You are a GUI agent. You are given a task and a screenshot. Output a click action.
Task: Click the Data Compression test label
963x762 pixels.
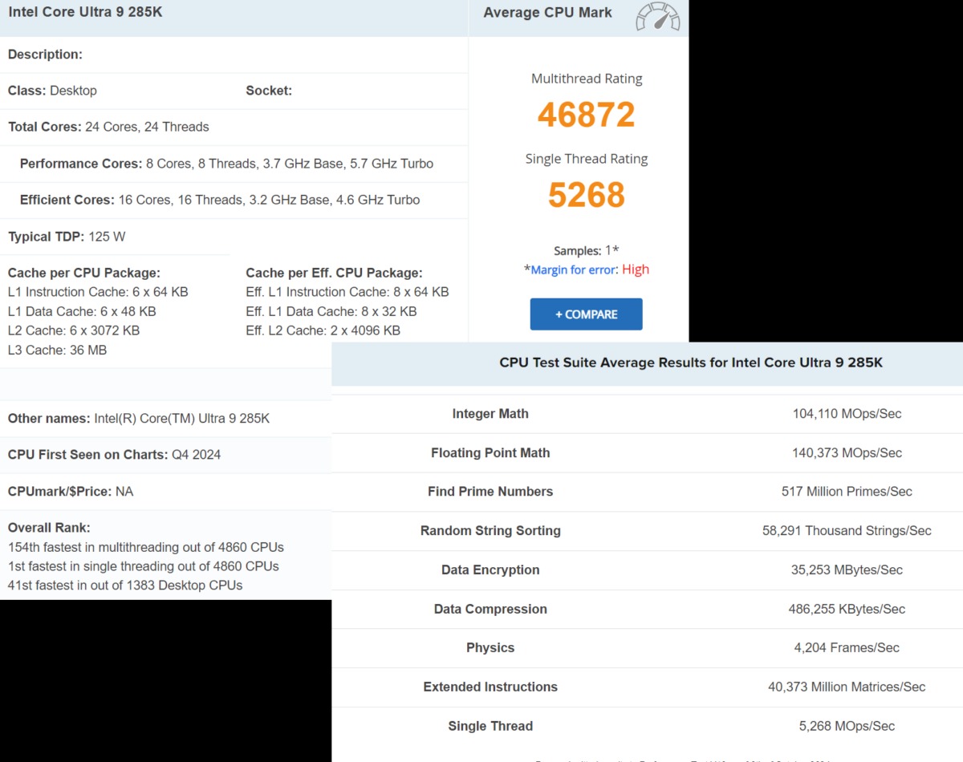click(490, 609)
